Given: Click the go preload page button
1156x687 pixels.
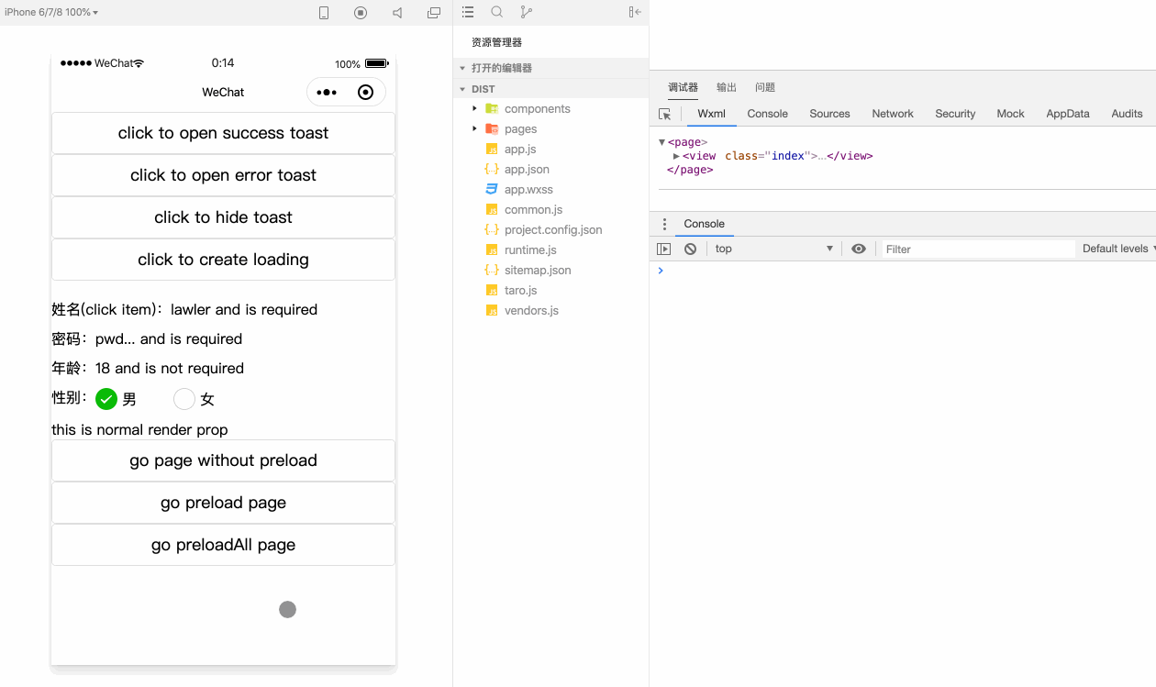Looking at the screenshot, I should pyautogui.click(x=223, y=503).
